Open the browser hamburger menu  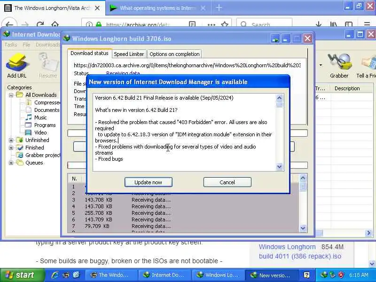[x=367, y=24]
